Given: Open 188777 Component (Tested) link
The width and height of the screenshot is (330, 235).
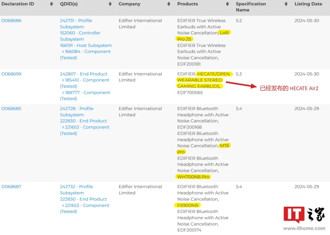Looking at the screenshot, I should point(86,95).
